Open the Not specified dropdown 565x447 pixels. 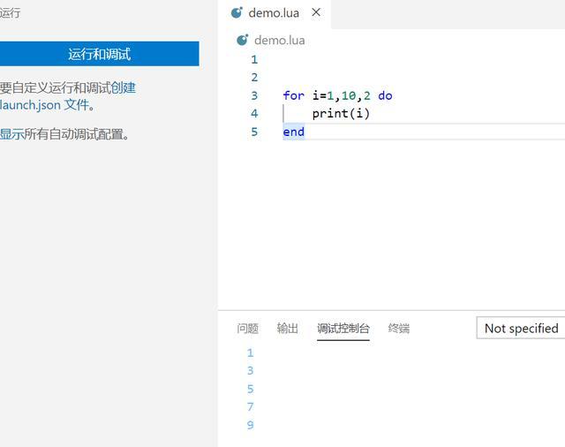coord(521,328)
